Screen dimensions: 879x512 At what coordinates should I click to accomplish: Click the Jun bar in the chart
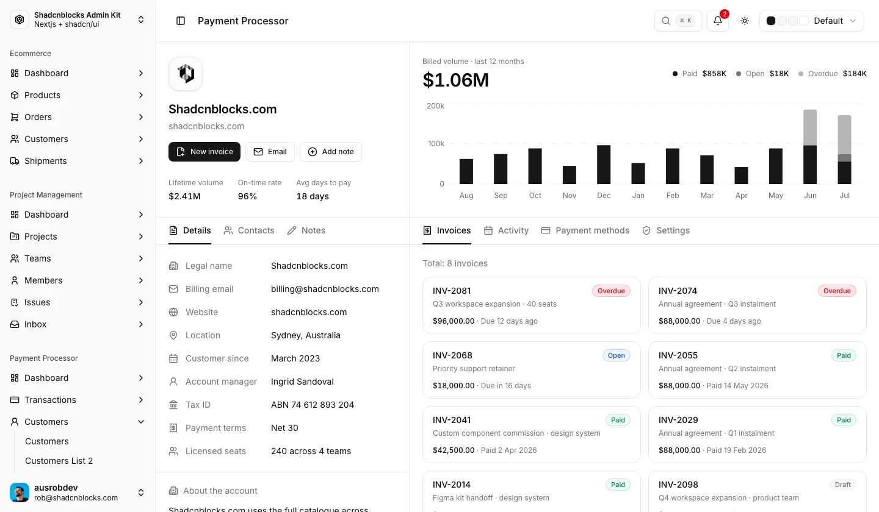810,147
